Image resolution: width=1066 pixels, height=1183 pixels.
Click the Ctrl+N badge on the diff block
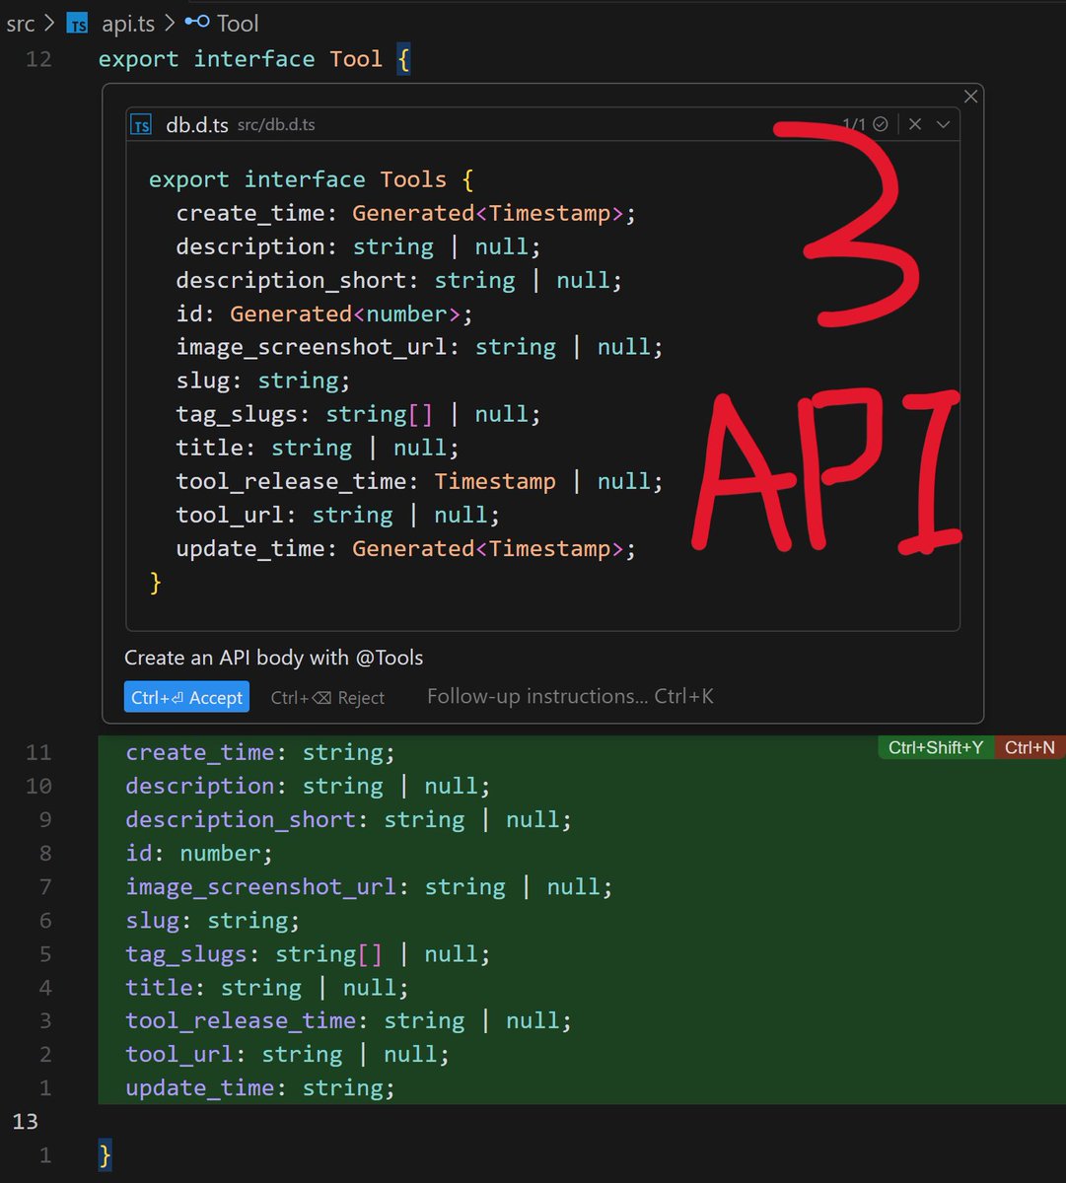click(x=1030, y=748)
